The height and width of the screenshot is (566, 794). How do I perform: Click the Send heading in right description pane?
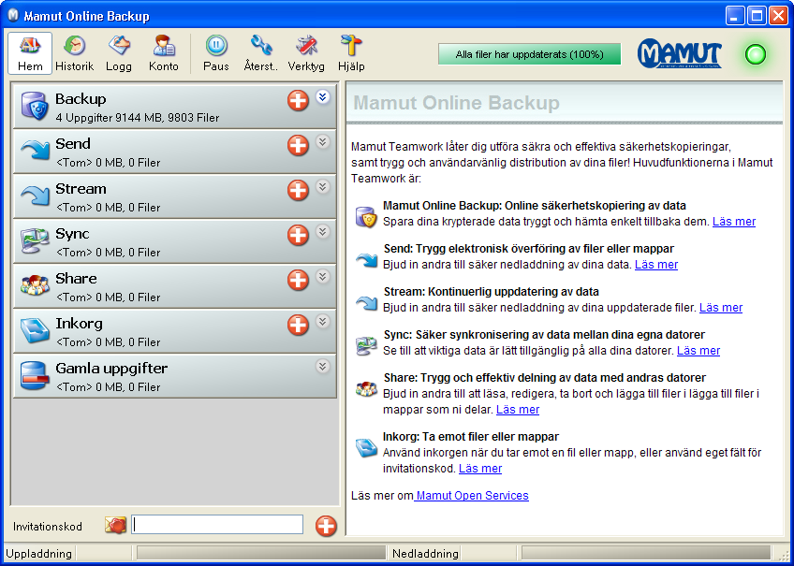[x=529, y=249]
